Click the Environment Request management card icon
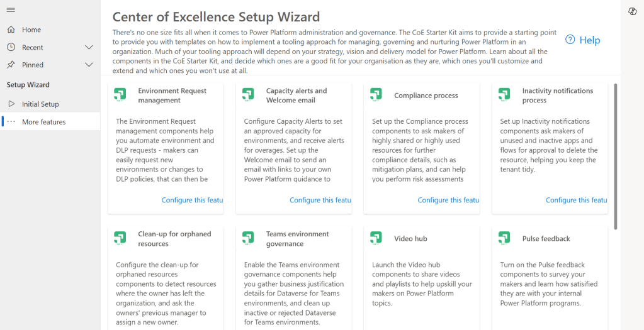644x330 pixels. 120,95
